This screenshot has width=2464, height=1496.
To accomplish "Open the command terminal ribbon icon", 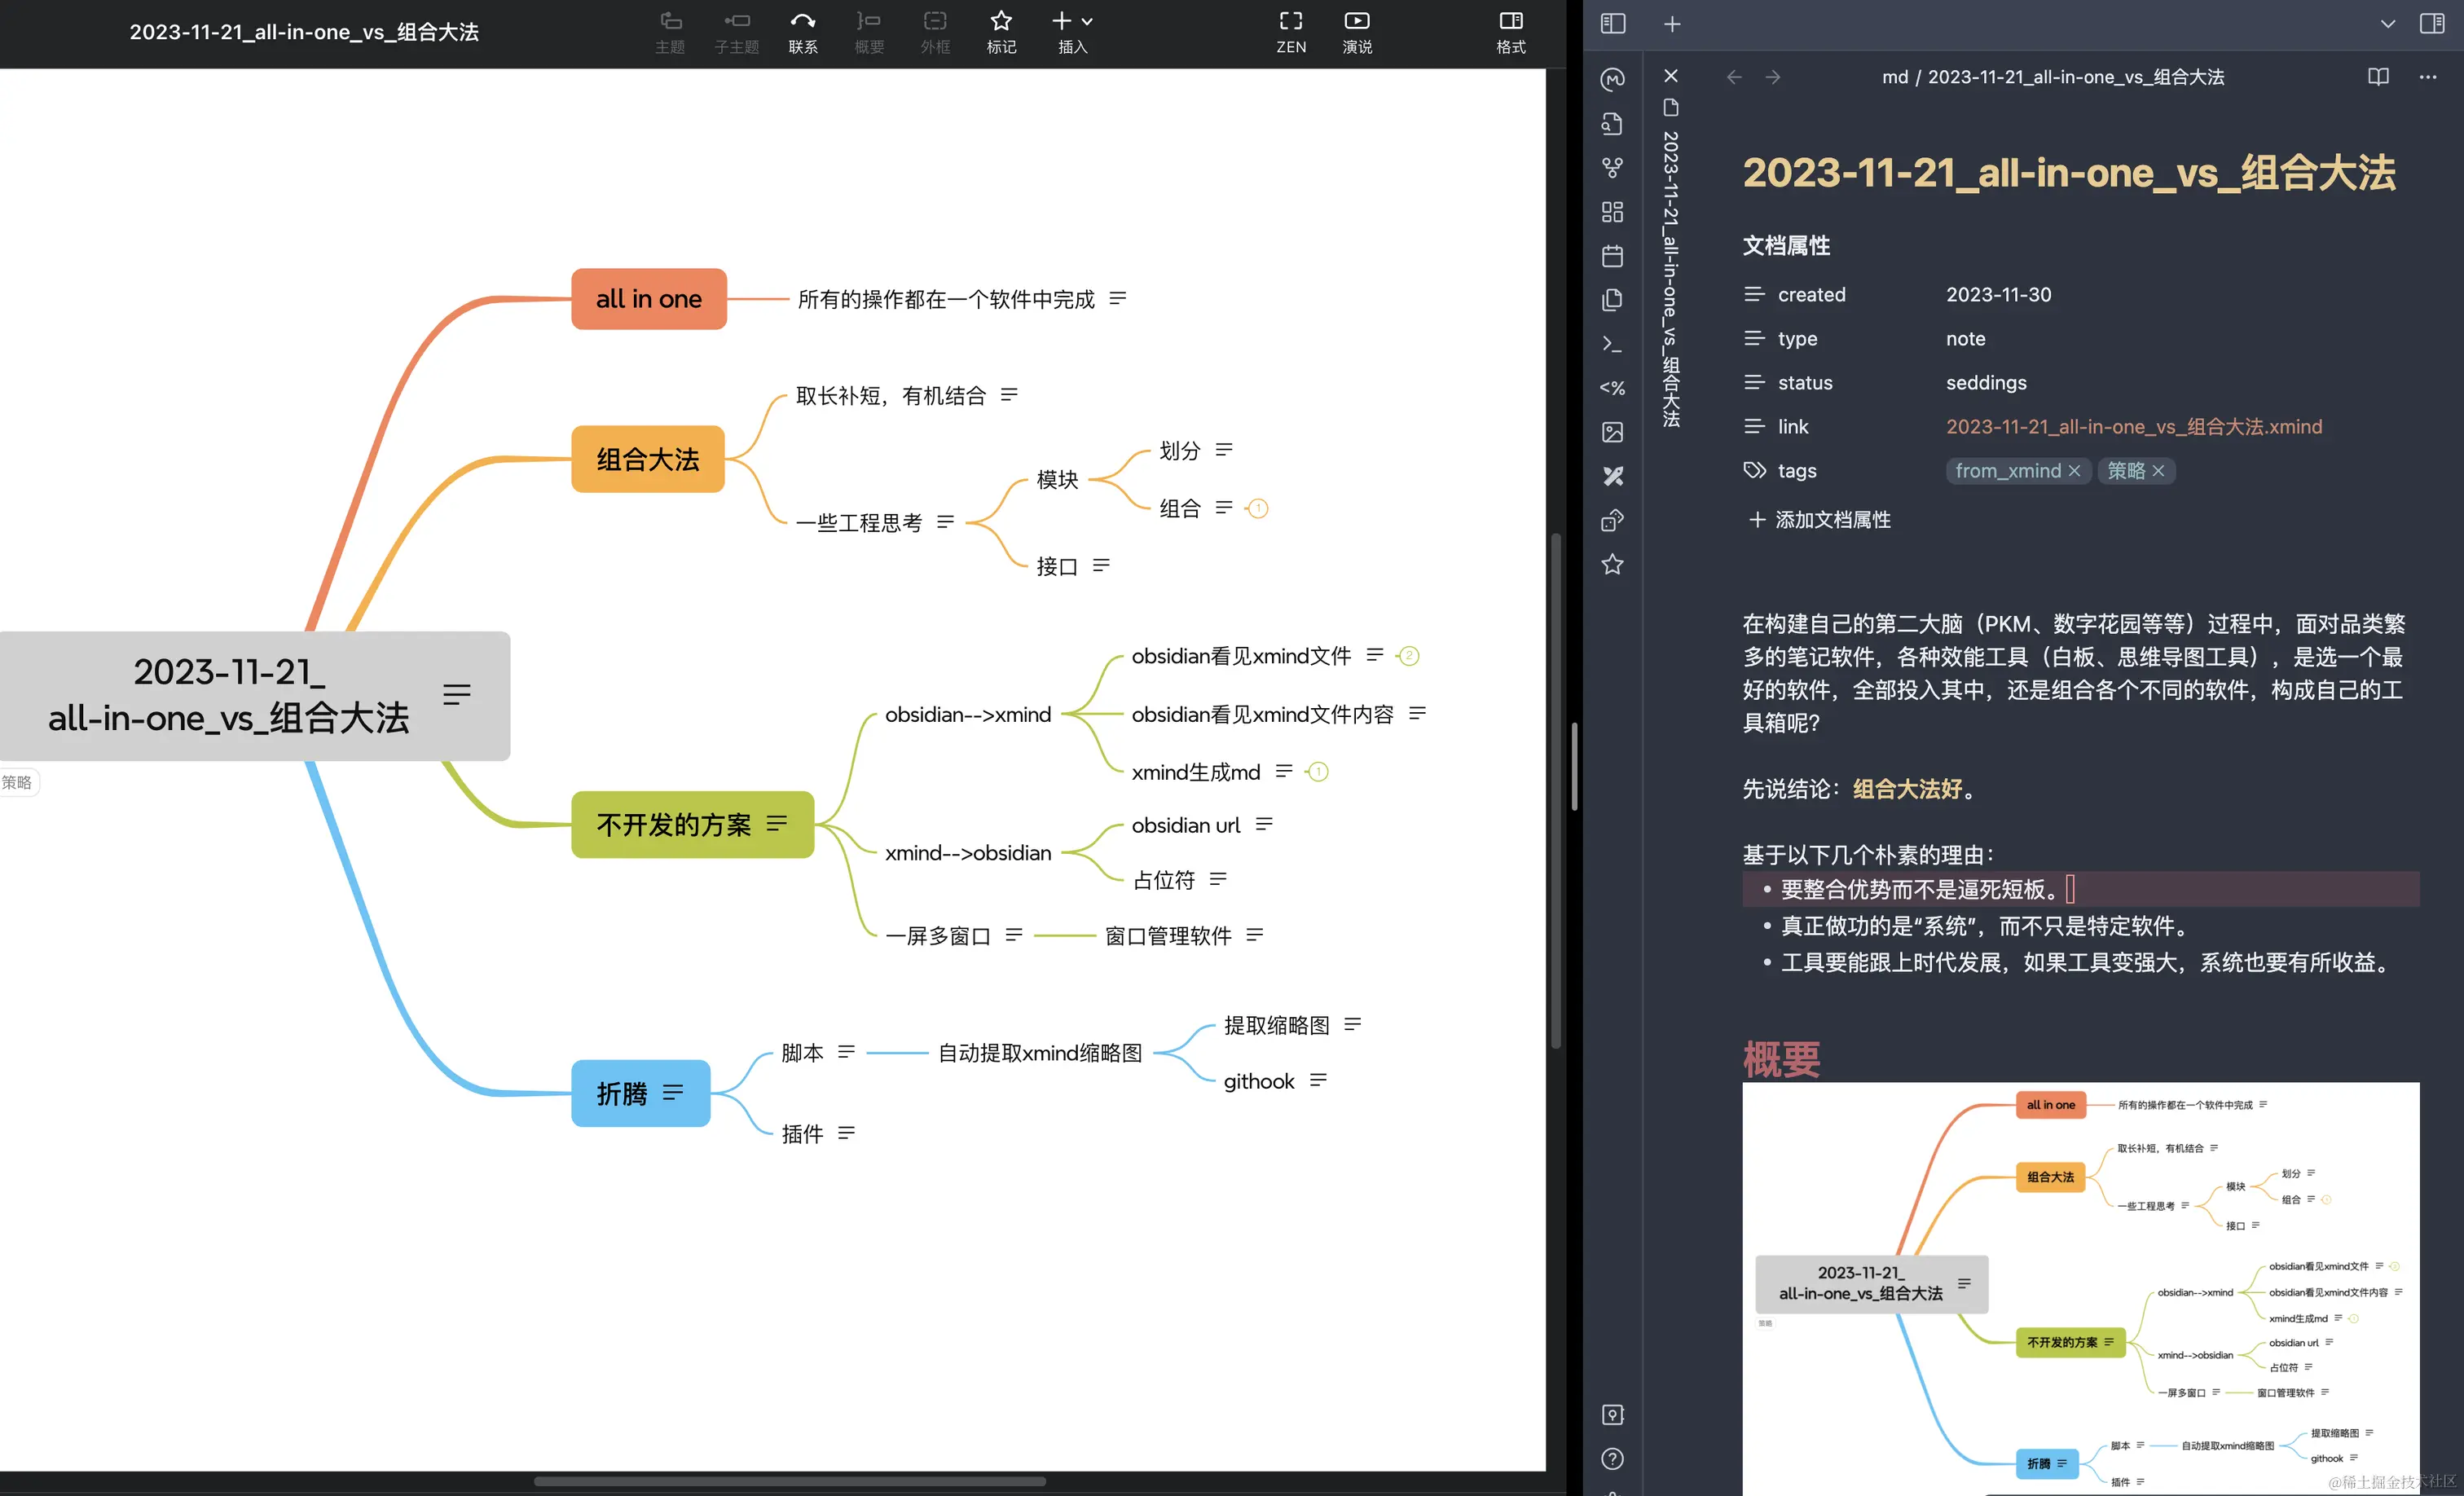I will tap(1613, 344).
